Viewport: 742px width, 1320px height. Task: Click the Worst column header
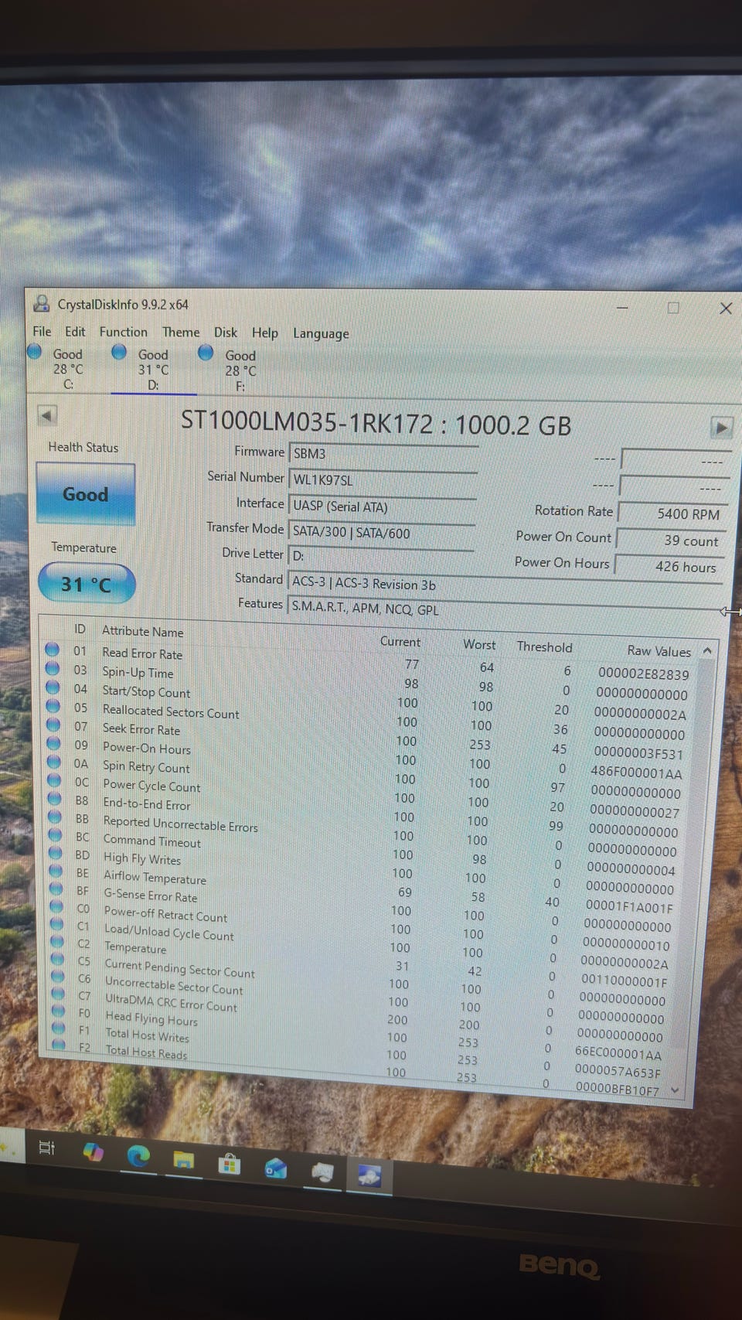click(x=479, y=644)
